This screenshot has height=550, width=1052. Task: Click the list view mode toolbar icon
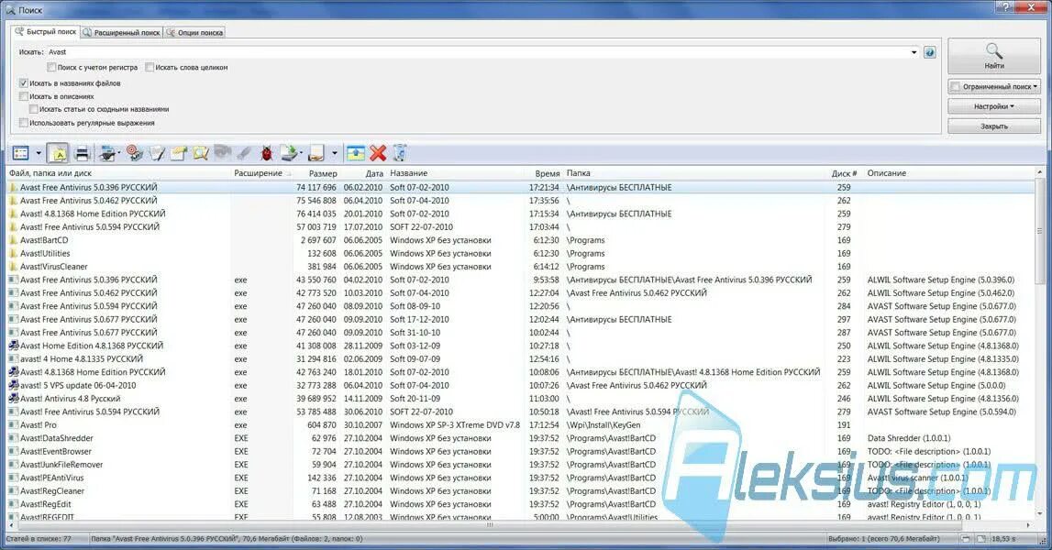point(21,154)
